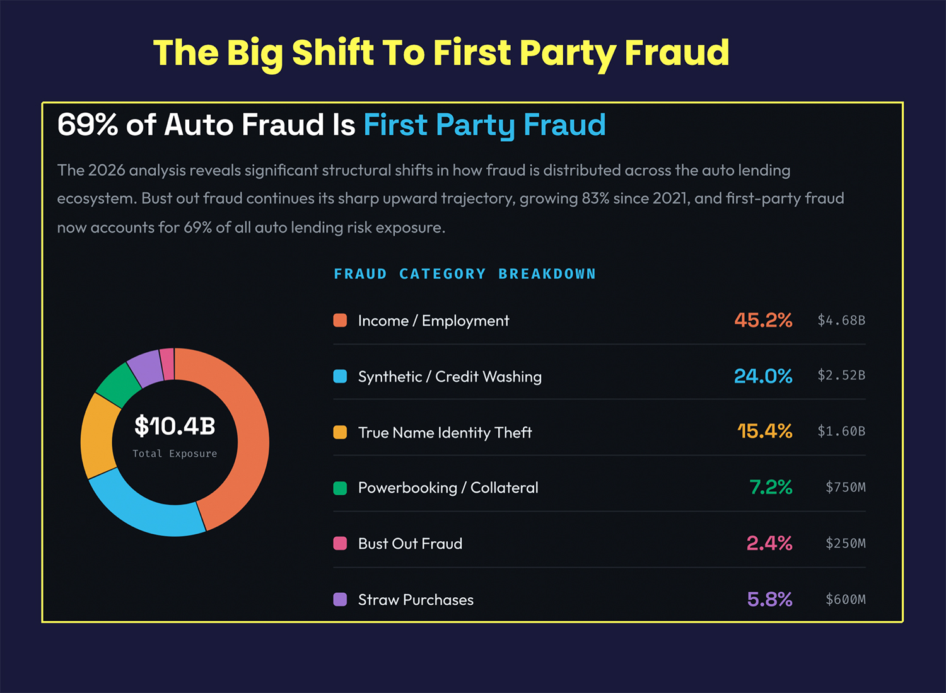
Task: Click the yellow donut chart segment
Action: click(98, 436)
